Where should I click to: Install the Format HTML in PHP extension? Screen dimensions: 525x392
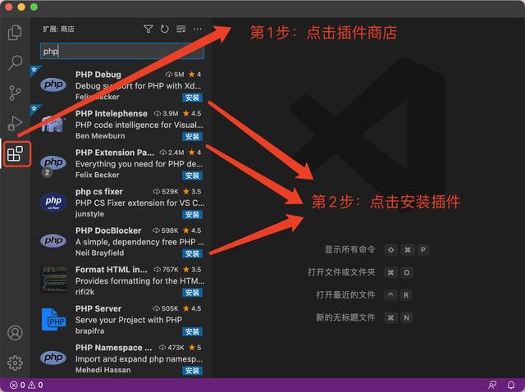[192, 293]
